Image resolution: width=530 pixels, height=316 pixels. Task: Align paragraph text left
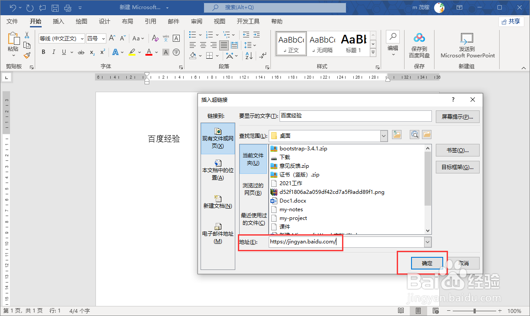(193, 45)
